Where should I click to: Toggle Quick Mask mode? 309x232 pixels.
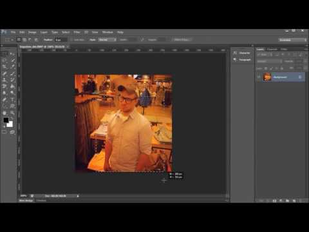[5, 132]
